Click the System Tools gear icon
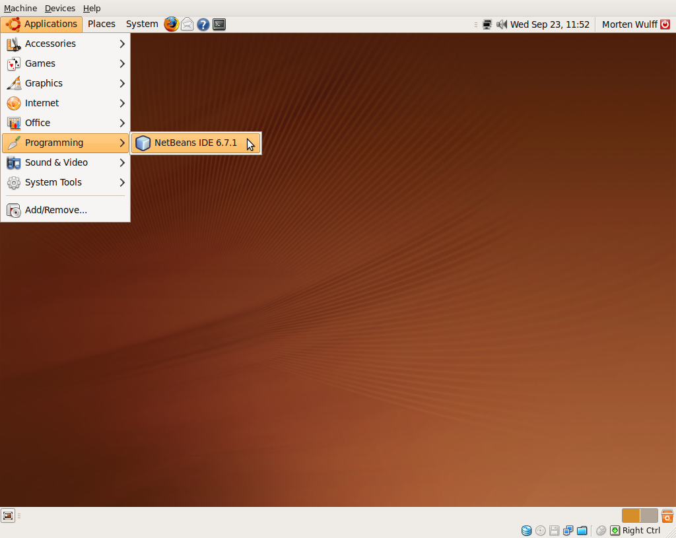Screen dimensions: 676x538 coord(14,183)
